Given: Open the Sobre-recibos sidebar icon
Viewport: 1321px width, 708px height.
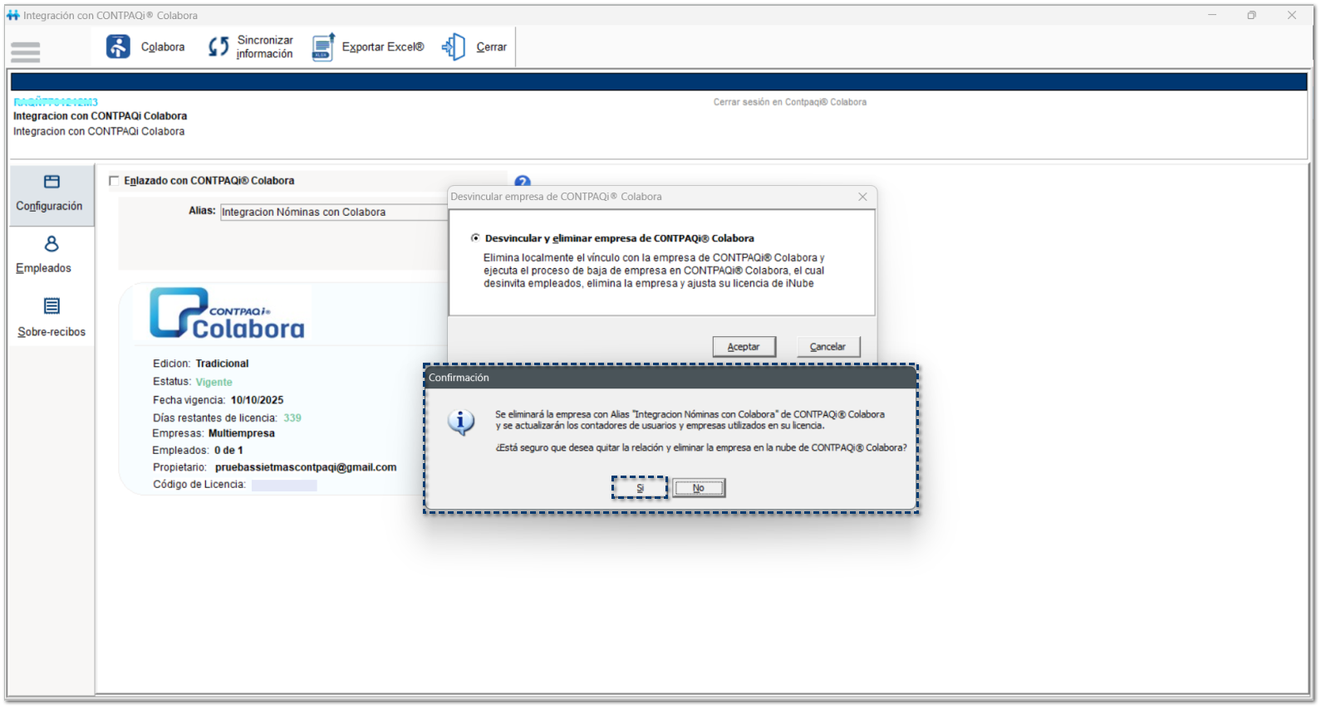Looking at the screenshot, I should 52,306.
